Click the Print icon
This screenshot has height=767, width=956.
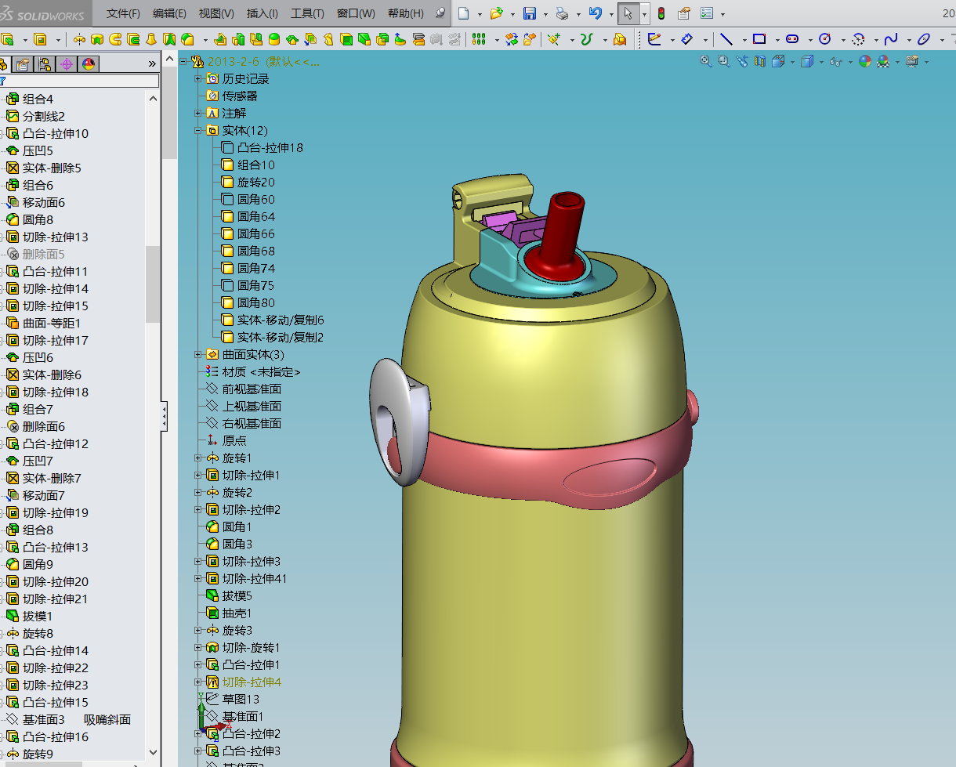click(562, 13)
